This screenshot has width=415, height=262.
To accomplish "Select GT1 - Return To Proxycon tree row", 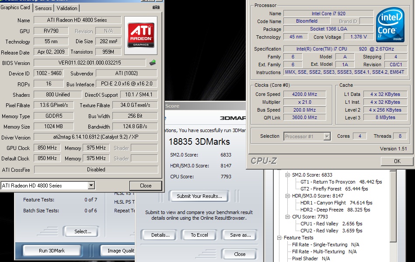I will (x=341, y=182).
